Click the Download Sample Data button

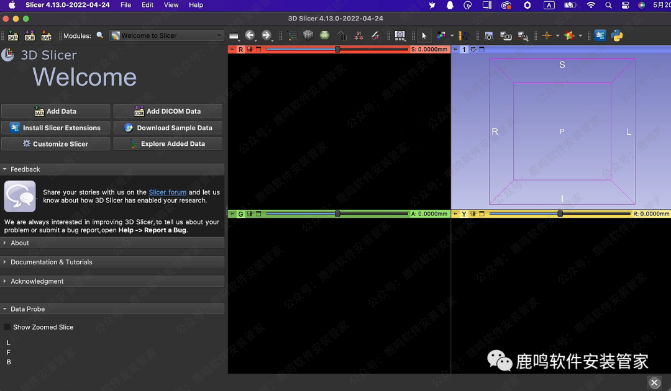coord(168,128)
